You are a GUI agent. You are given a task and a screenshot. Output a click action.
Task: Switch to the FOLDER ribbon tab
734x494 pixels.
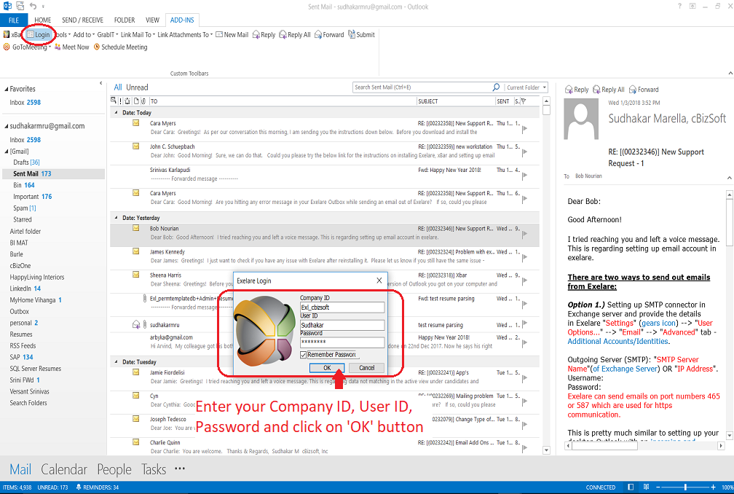(125, 20)
